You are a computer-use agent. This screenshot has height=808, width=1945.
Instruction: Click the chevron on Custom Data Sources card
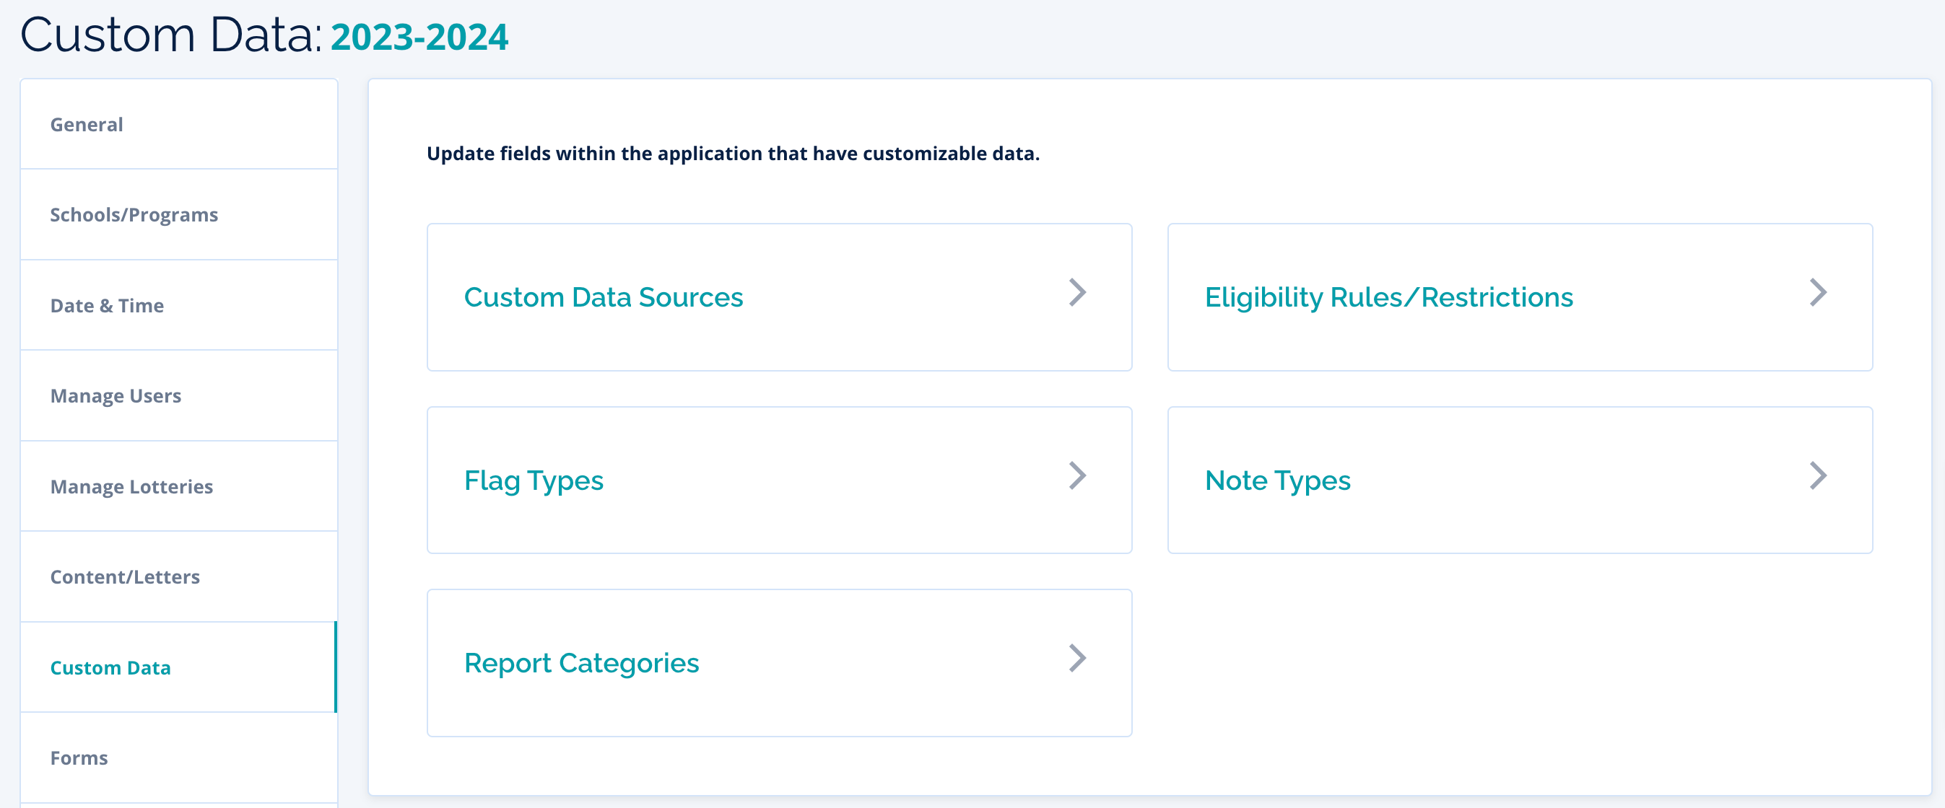click(x=1077, y=293)
